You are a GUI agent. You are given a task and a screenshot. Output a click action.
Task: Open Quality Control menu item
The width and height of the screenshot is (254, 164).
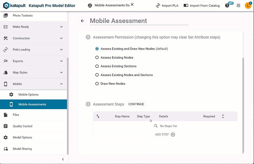(x=33, y=126)
